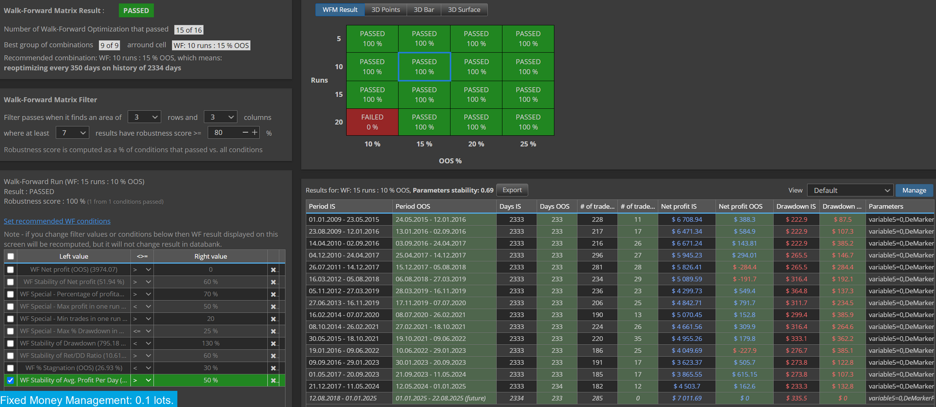Image resolution: width=936 pixels, height=407 pixels.
Task: Delete WF Stability of Drawdown condition
Action: pyautogui.click(x=273, y=344)
